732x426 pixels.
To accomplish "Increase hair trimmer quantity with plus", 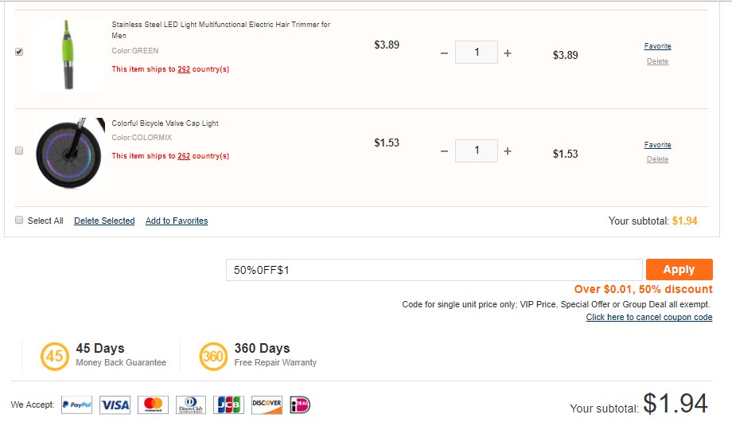I will (x=508, y=53).
